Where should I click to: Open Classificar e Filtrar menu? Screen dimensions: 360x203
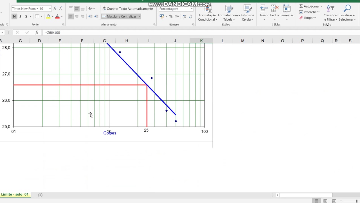pos(331,13)
